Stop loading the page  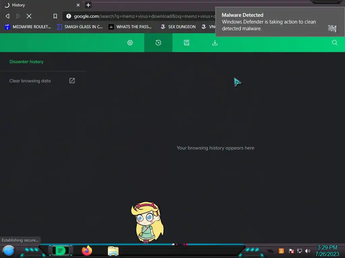point(29,16)
